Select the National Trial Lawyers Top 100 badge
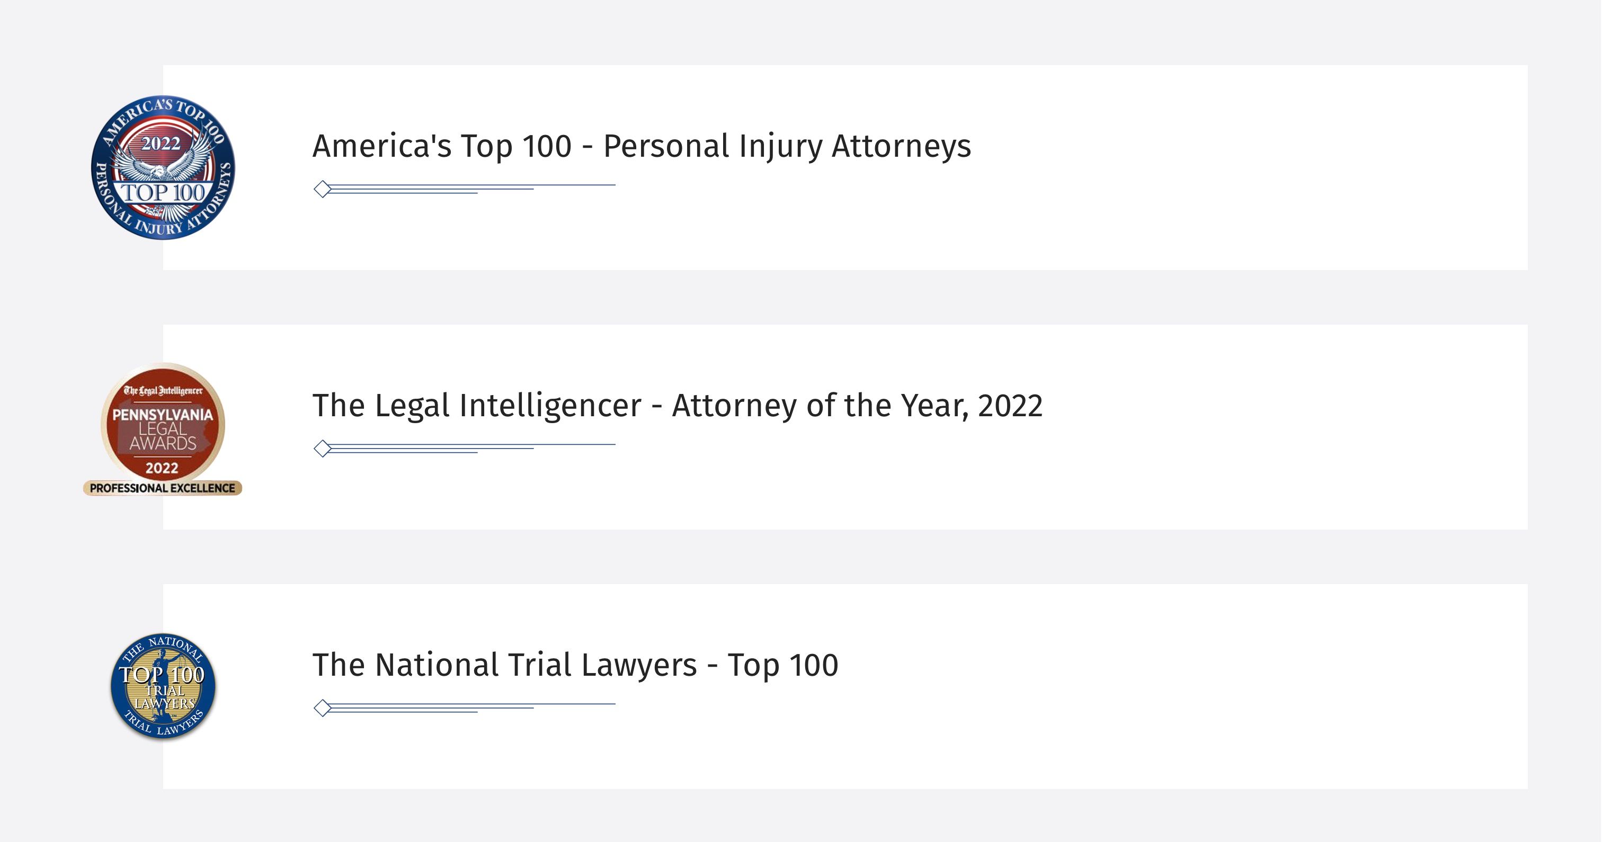The width and height of the screenshot is (1602, 842). (163, 686)
